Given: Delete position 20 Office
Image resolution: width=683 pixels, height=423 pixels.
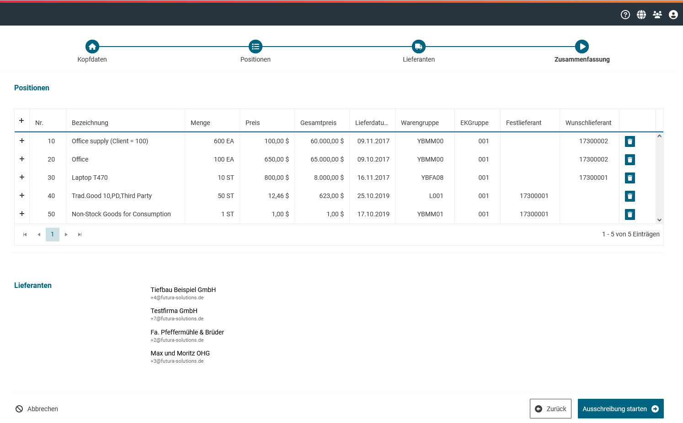Looking at the screenshot, I should point(630,160).
